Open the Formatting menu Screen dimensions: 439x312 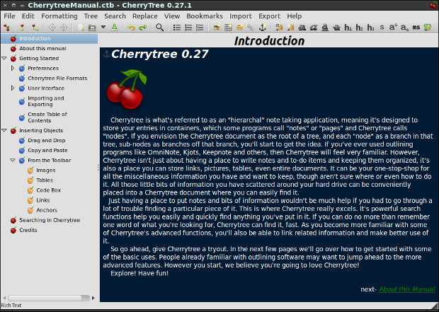click(59, 16)
